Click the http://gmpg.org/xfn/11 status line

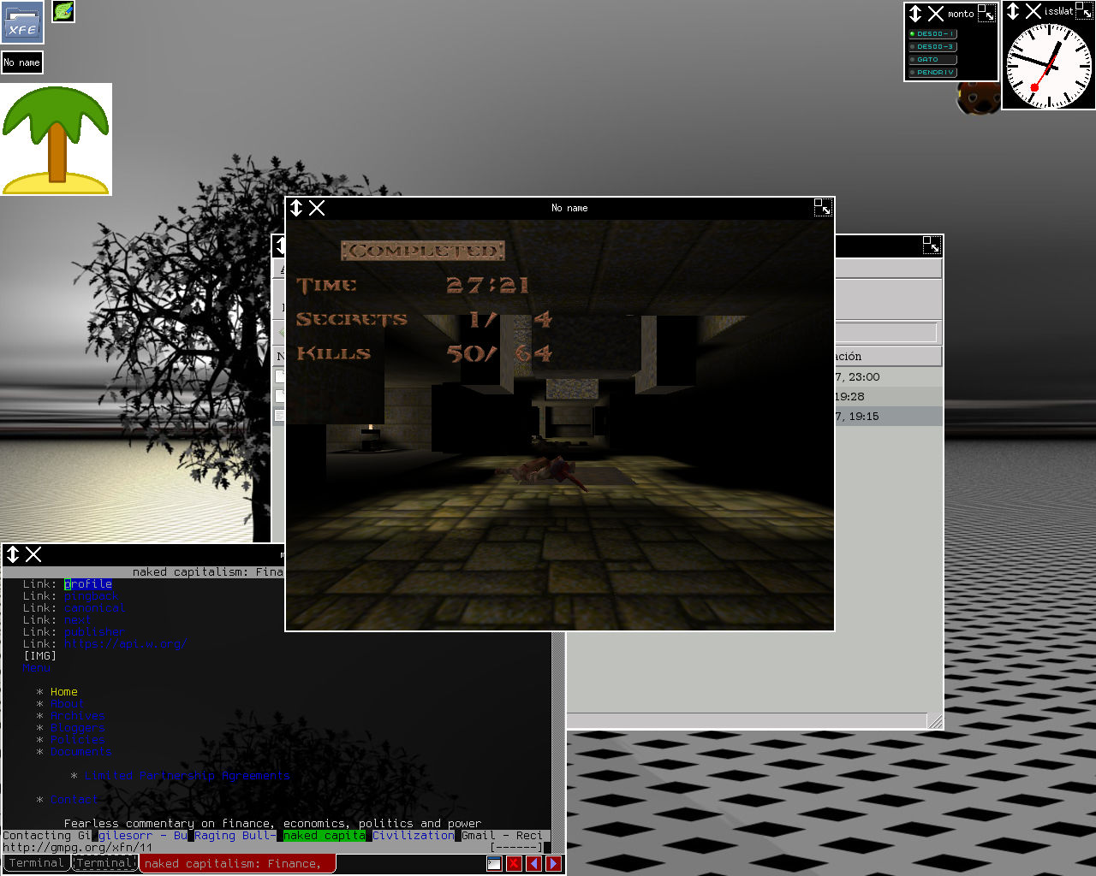[x=78, y=848]
